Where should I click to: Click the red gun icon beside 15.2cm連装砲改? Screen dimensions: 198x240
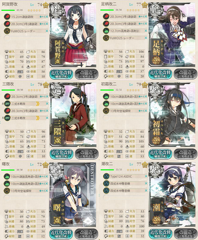click(x=7, y=17)
